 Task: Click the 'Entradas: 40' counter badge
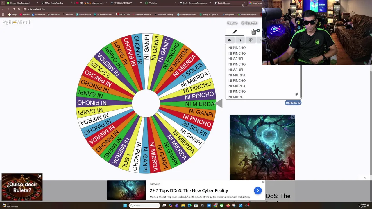point(293,103)
